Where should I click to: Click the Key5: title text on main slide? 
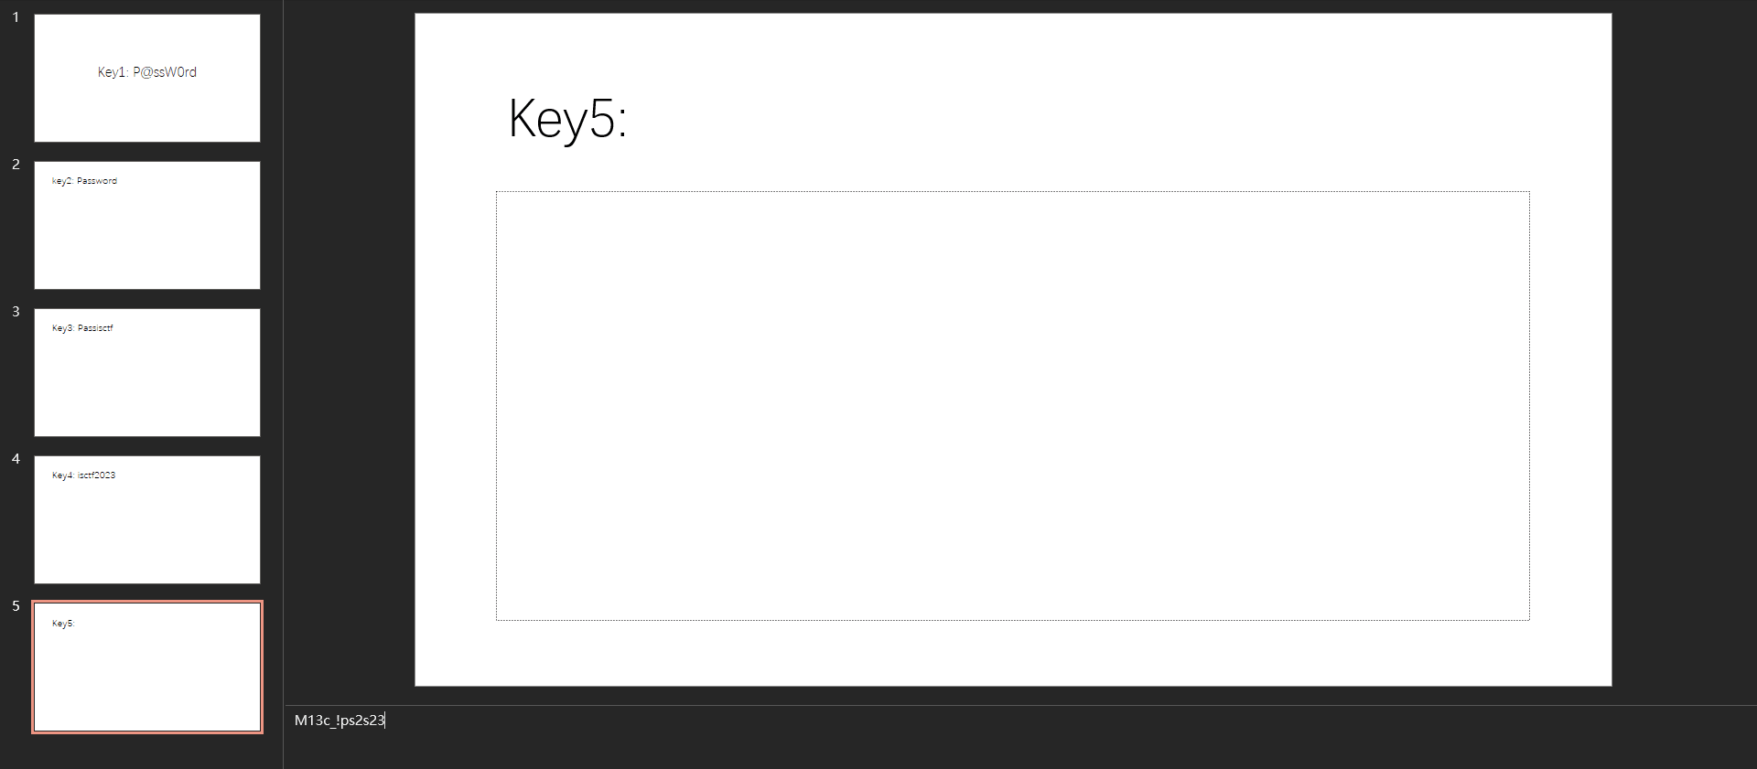[567, 119]
